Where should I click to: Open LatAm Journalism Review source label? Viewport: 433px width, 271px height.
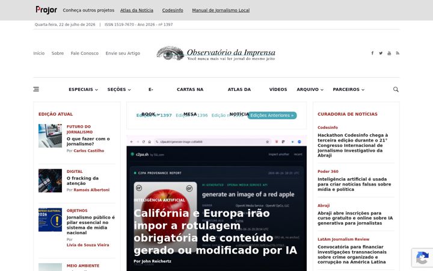click(343, 239)
